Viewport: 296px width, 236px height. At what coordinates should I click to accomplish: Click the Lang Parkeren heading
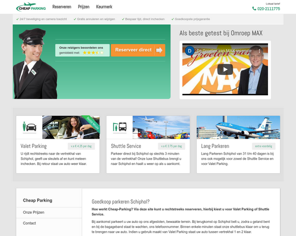point(215,146)
